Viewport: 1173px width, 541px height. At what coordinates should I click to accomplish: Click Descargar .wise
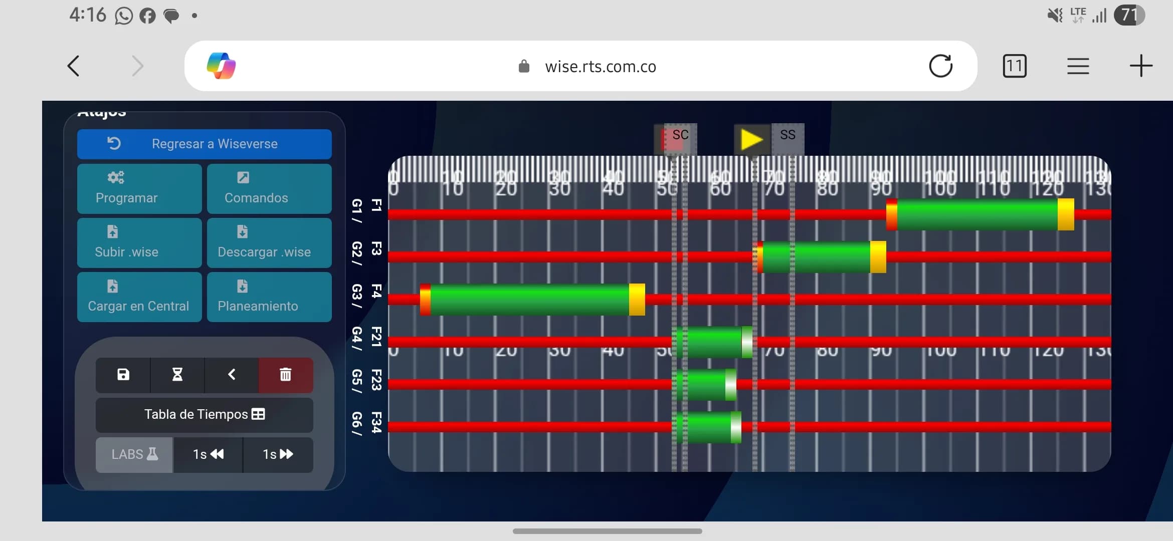(x=269, y=243)
